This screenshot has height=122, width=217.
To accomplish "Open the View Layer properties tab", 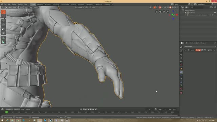I will pyautogui.click(x=181, y=58).
